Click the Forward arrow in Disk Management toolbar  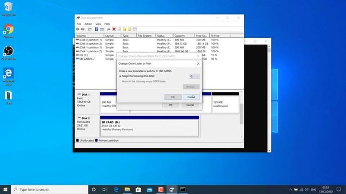click(83, 29)
